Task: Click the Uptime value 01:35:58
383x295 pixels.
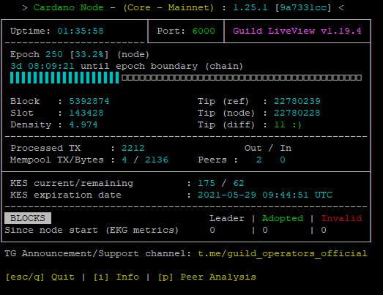Action: point(81,31)
